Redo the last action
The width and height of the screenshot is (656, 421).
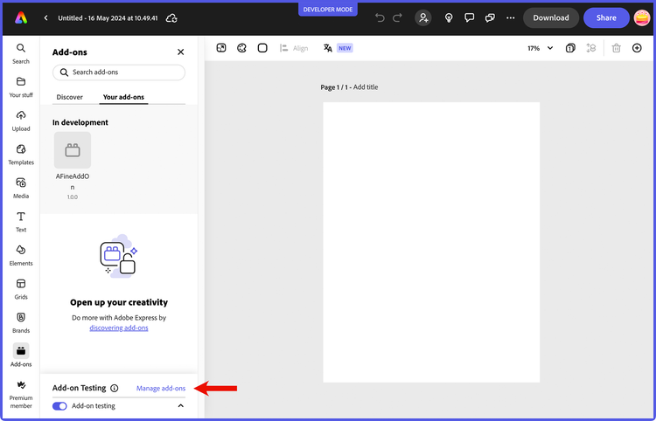point(397,17)
